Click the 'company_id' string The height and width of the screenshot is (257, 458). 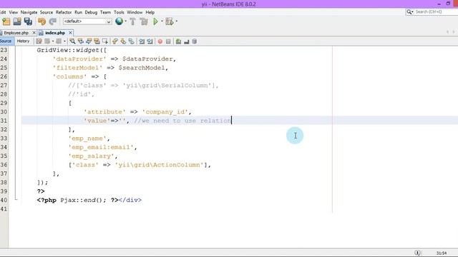165,112
